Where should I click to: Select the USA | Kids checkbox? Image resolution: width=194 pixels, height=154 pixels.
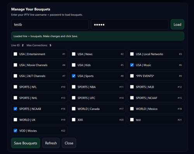(x=74, y=65)
